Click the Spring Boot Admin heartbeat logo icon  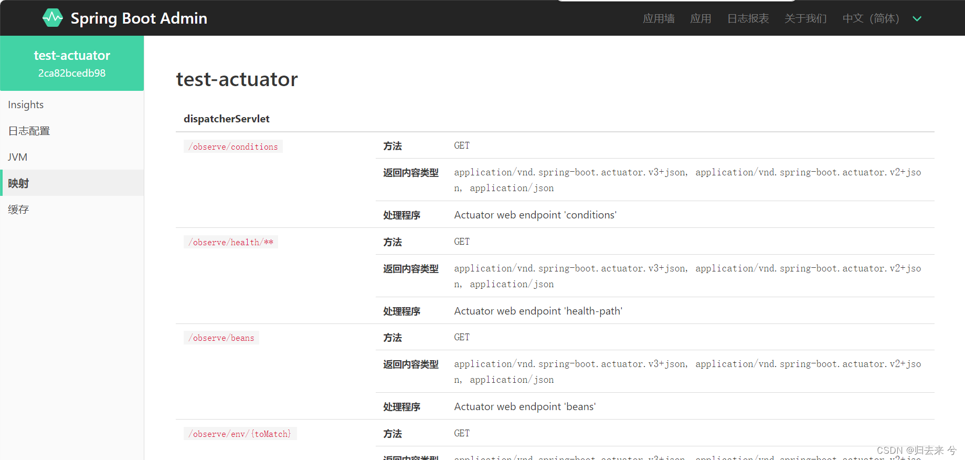pos(52,18)
